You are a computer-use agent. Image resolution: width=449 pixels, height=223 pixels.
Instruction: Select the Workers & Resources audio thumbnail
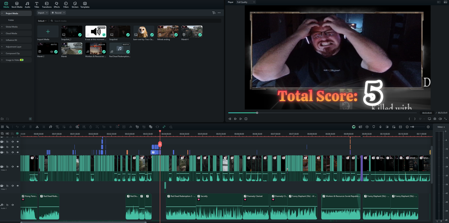[x=96, y=48]
